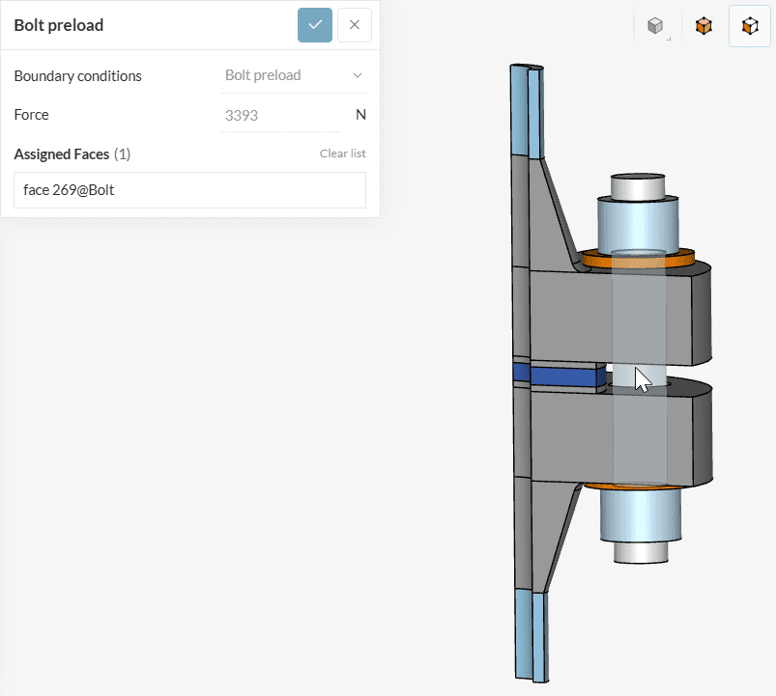This screenshot has height=696, width=776.
Task: Select face 269@Bolt in assigned list
Action: tap(189, 190)
